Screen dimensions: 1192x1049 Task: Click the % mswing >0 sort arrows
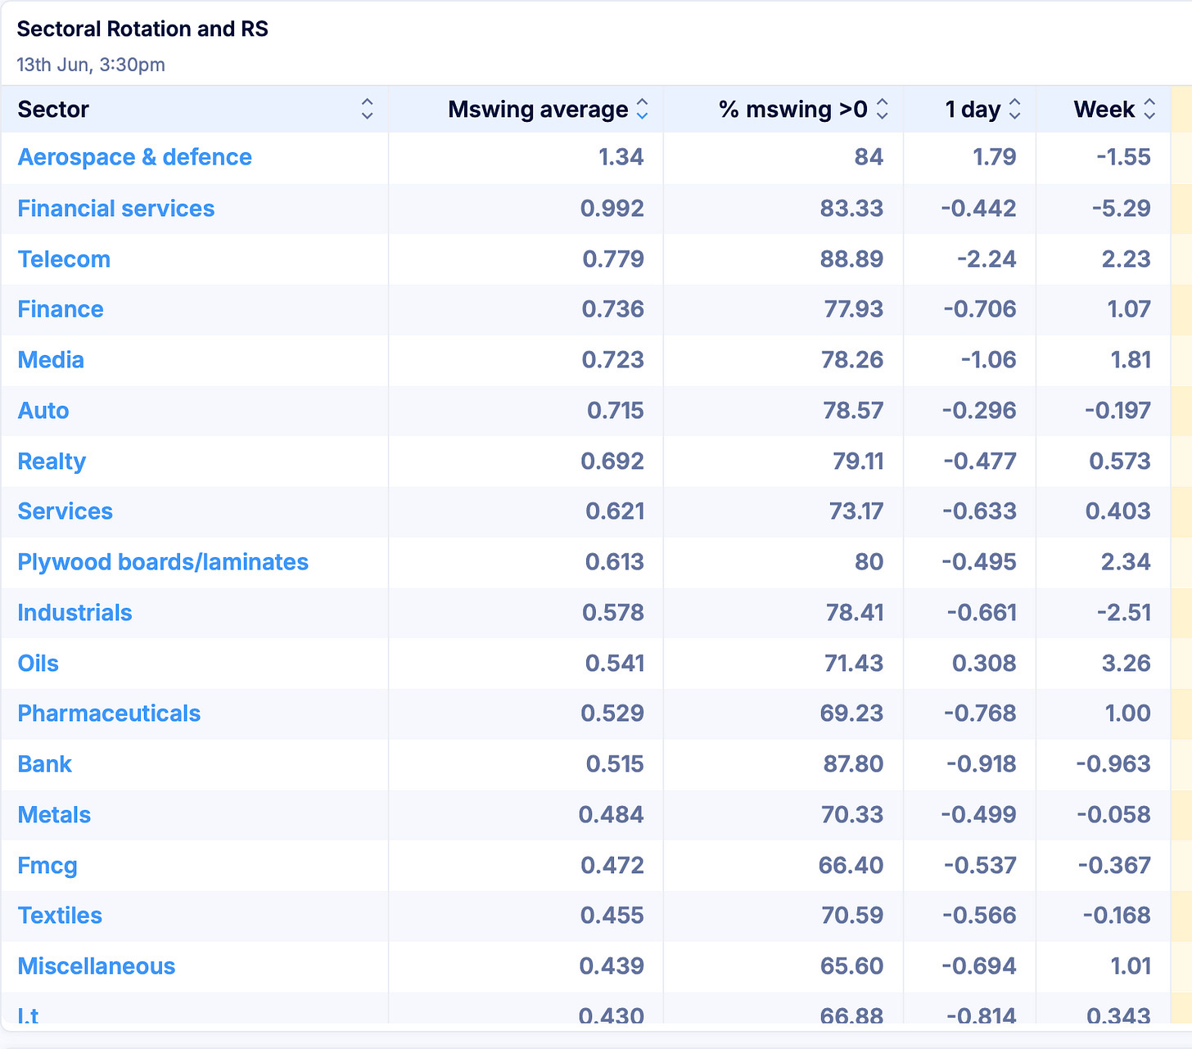pyautogui.click(x=882, y=109)
